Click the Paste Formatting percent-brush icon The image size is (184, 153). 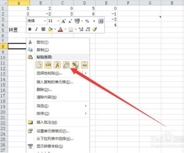pyautogui.click(x=75, y=65)
